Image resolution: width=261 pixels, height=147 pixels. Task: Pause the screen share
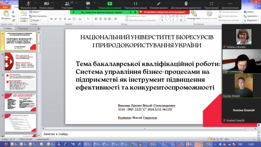135,5
